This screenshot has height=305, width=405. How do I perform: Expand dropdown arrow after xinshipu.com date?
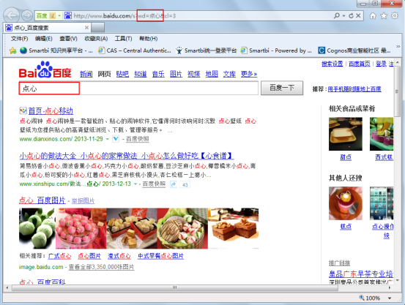[x=135, y=184]
